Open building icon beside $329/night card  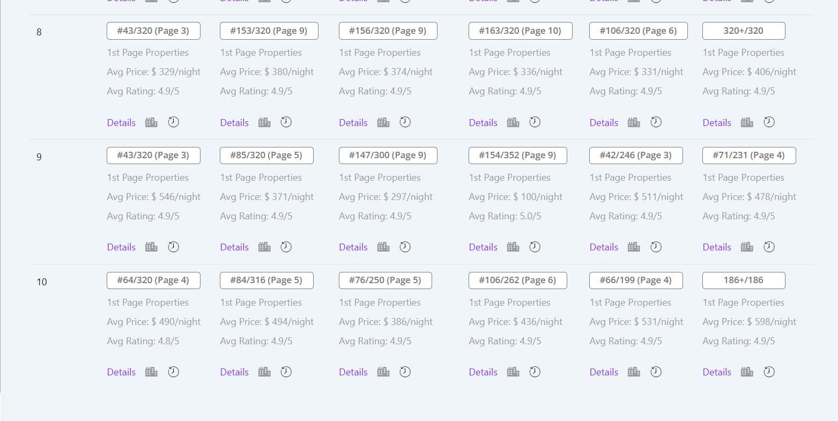[x=151, y=122]
